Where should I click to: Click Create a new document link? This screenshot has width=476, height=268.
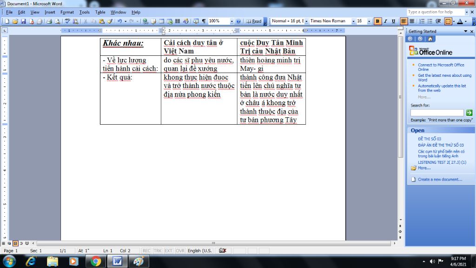coord(440,180)
